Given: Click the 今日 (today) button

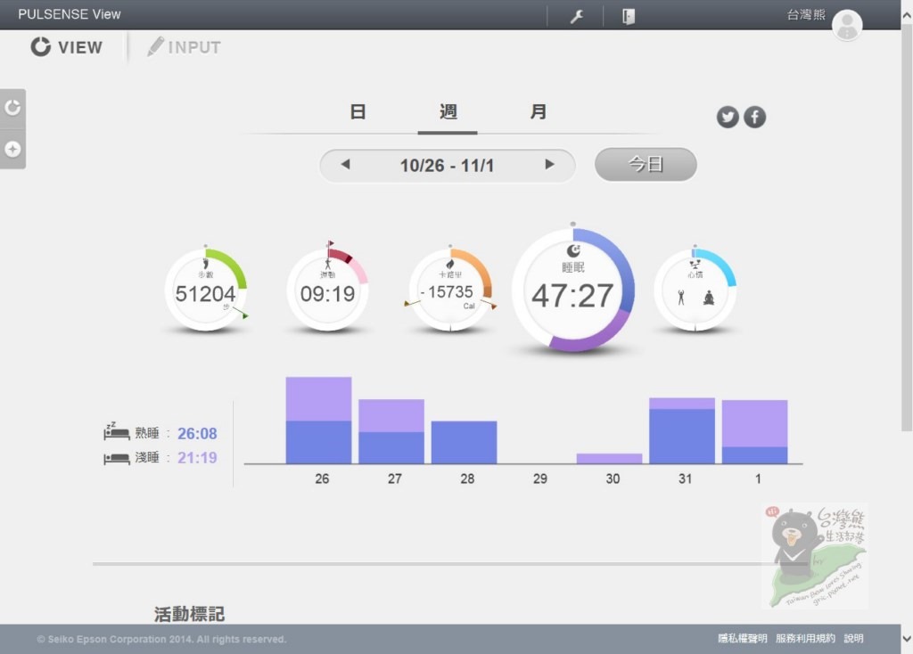Looking at the screenshot, I should [x=646, y=164].
